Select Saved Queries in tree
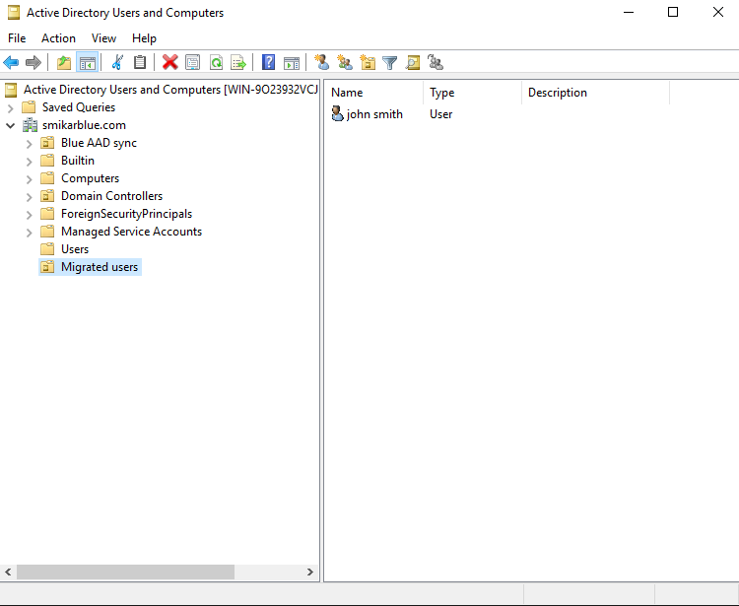Image resolution: width=739 pixels, height=606 pixels. coord(79,107)
